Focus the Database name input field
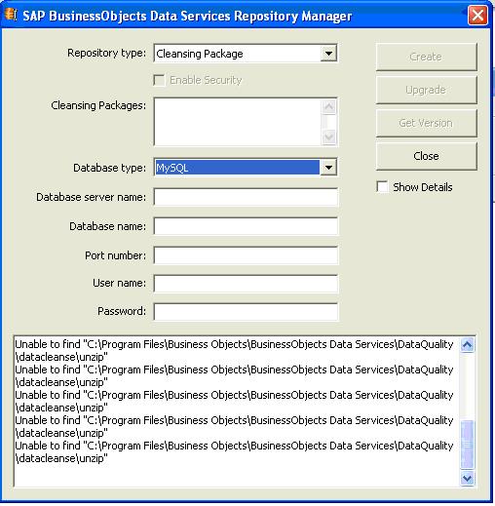The height and width of the screenshot is (506, 495). [x=246, y=226]
